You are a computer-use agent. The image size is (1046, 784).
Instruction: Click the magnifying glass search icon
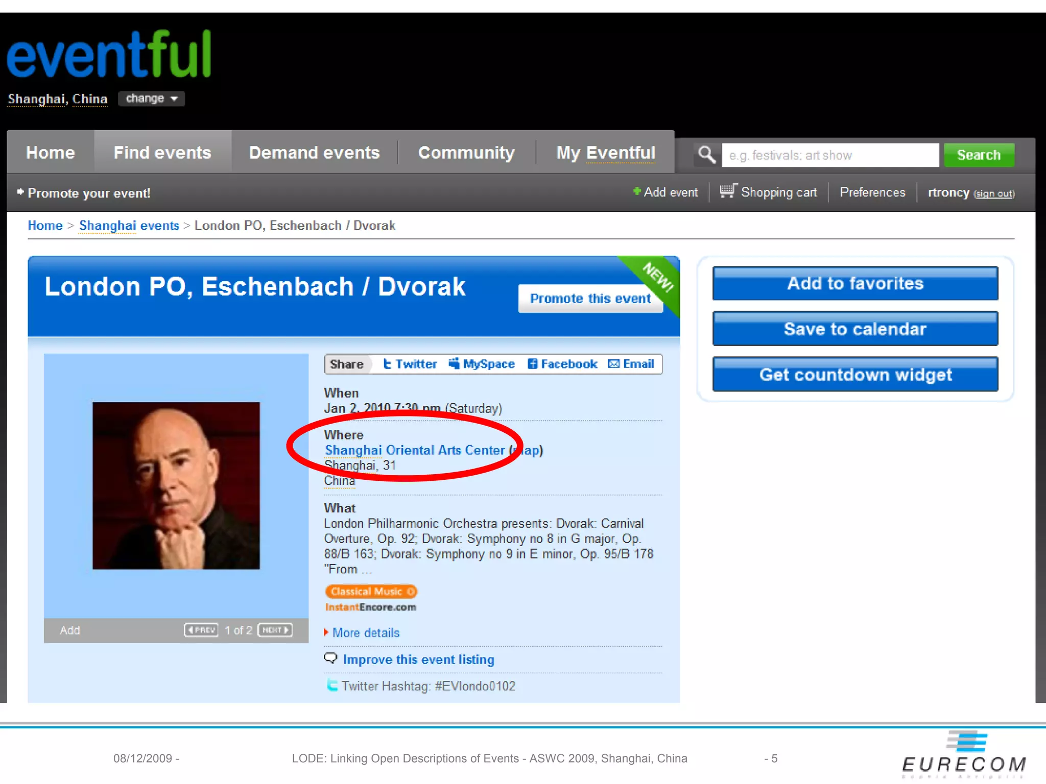[x=707, y=155]
